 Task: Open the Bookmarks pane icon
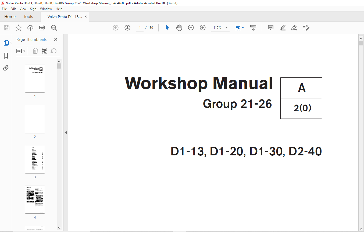pyautogui.click(x=6, y=56)
